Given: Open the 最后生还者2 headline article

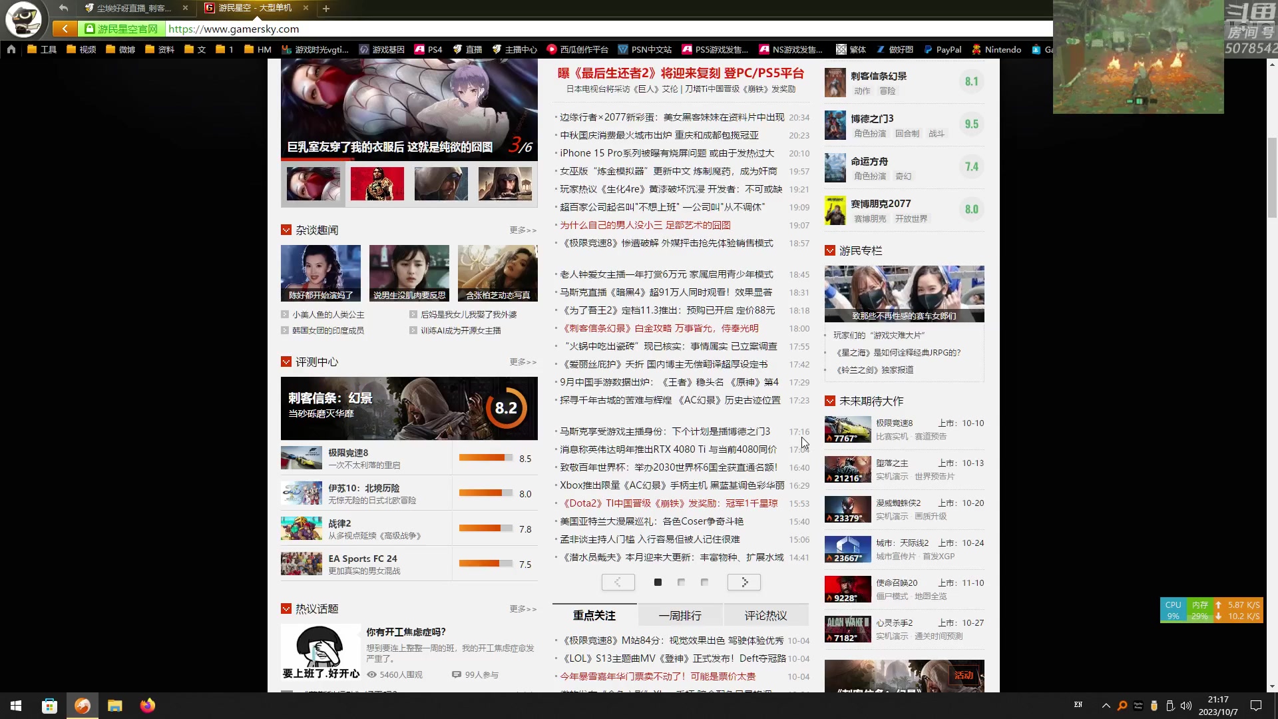Looking at the screenshot, I should tap(680, 73).
